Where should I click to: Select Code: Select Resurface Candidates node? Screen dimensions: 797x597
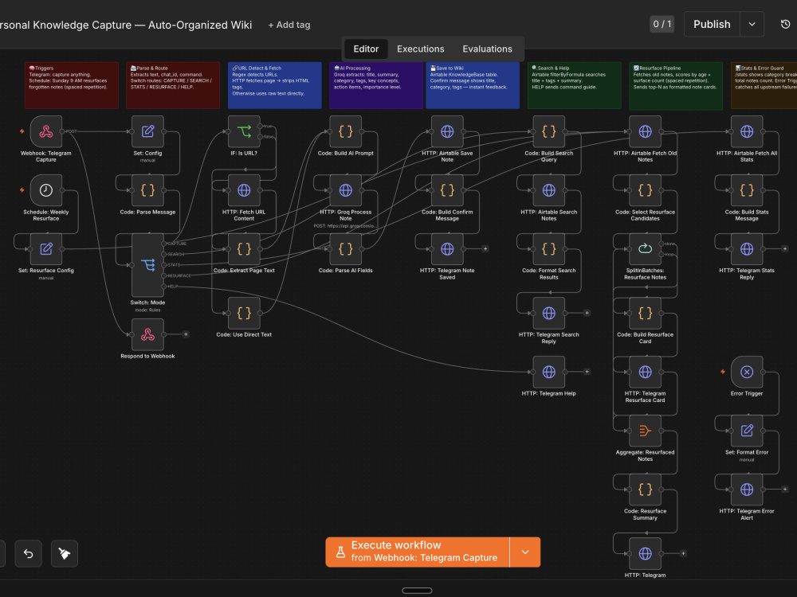pyautogui.click(x=645, y=190)
